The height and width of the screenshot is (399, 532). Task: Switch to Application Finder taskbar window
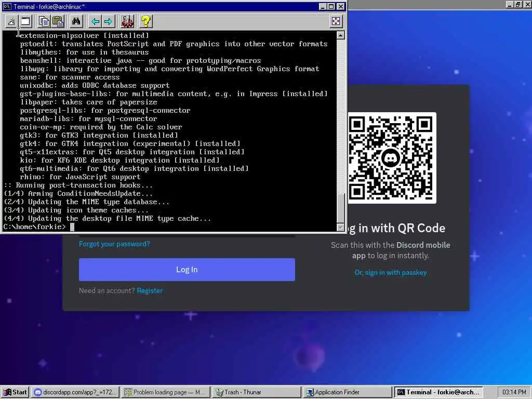347,392
